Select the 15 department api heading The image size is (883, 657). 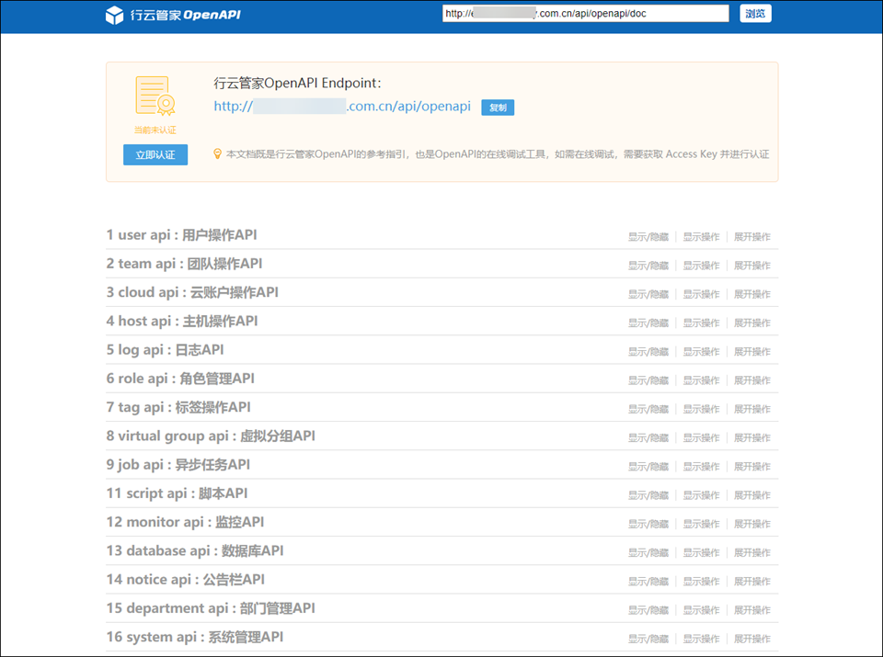[211, 608]
